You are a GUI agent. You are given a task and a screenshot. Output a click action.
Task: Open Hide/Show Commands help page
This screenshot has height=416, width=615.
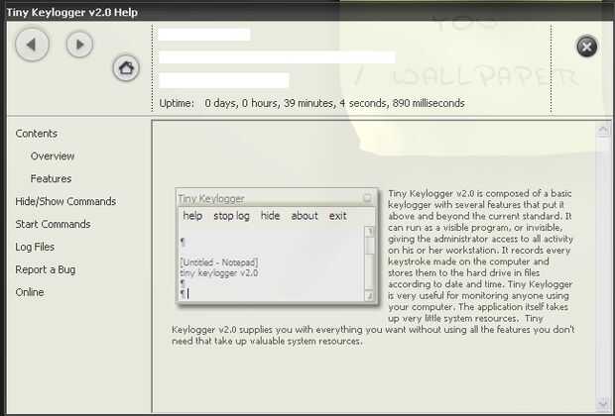(65, 202)
